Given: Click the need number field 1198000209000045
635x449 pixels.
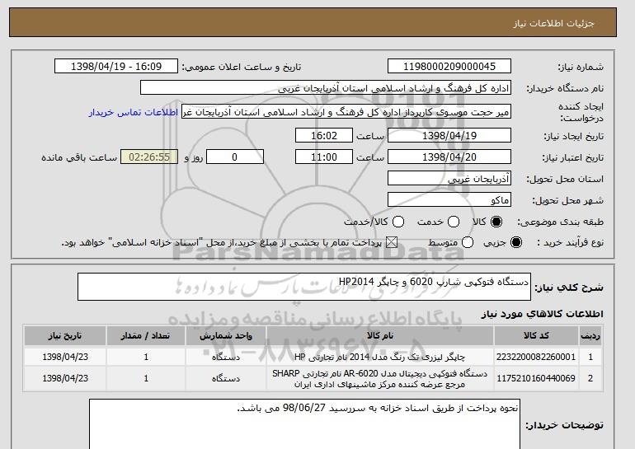Looking at the screenshot, I should 449,67.
